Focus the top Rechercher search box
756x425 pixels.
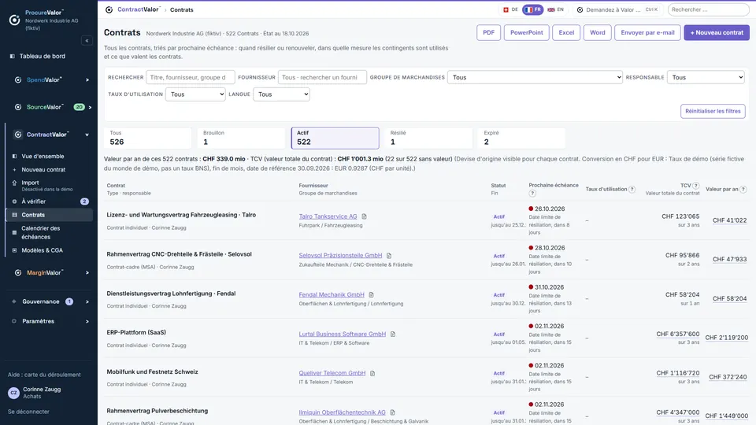708,9
